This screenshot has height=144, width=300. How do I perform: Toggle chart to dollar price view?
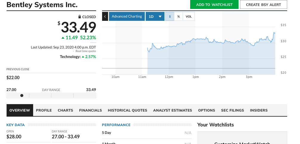(170, 16)
